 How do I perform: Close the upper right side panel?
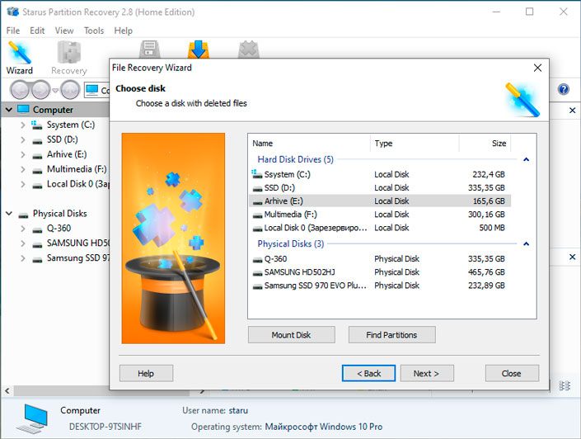pyautogui.click(x=572, y=111)
